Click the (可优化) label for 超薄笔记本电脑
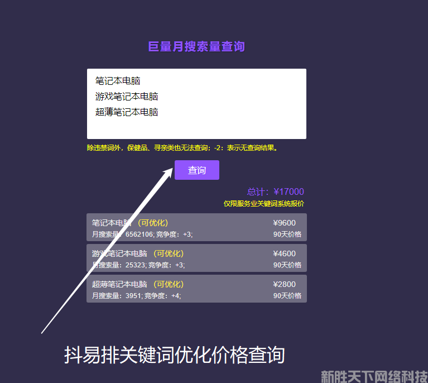The height and width of the screenshot is (383, 428). [x=168, y=284]
